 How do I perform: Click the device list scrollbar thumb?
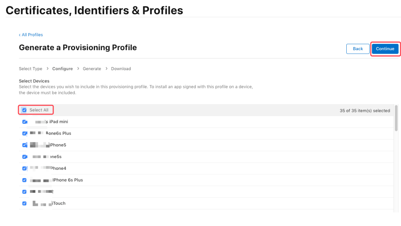(x=396, y=118)
